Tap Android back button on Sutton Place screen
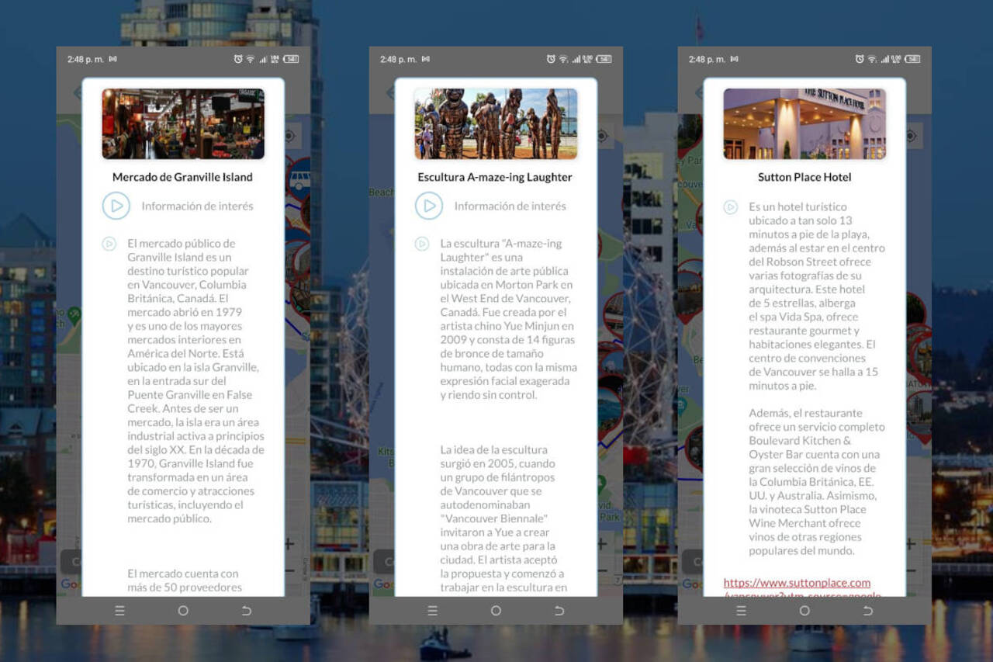This screenshot has height=662, width=993. coord(868,611)
